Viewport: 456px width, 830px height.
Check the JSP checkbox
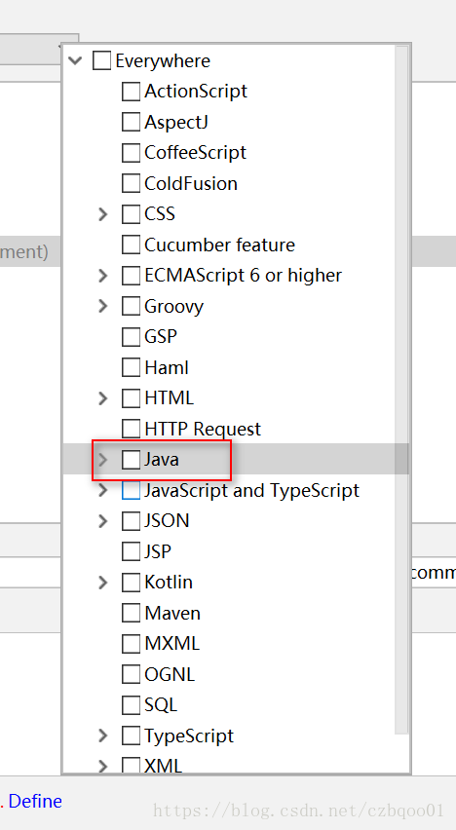[131, 551]
